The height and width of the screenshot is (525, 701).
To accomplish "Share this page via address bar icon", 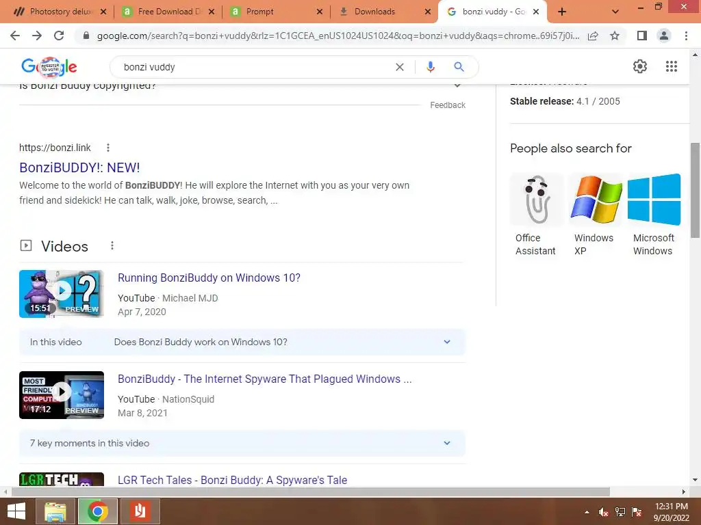I will pos(593,36).
